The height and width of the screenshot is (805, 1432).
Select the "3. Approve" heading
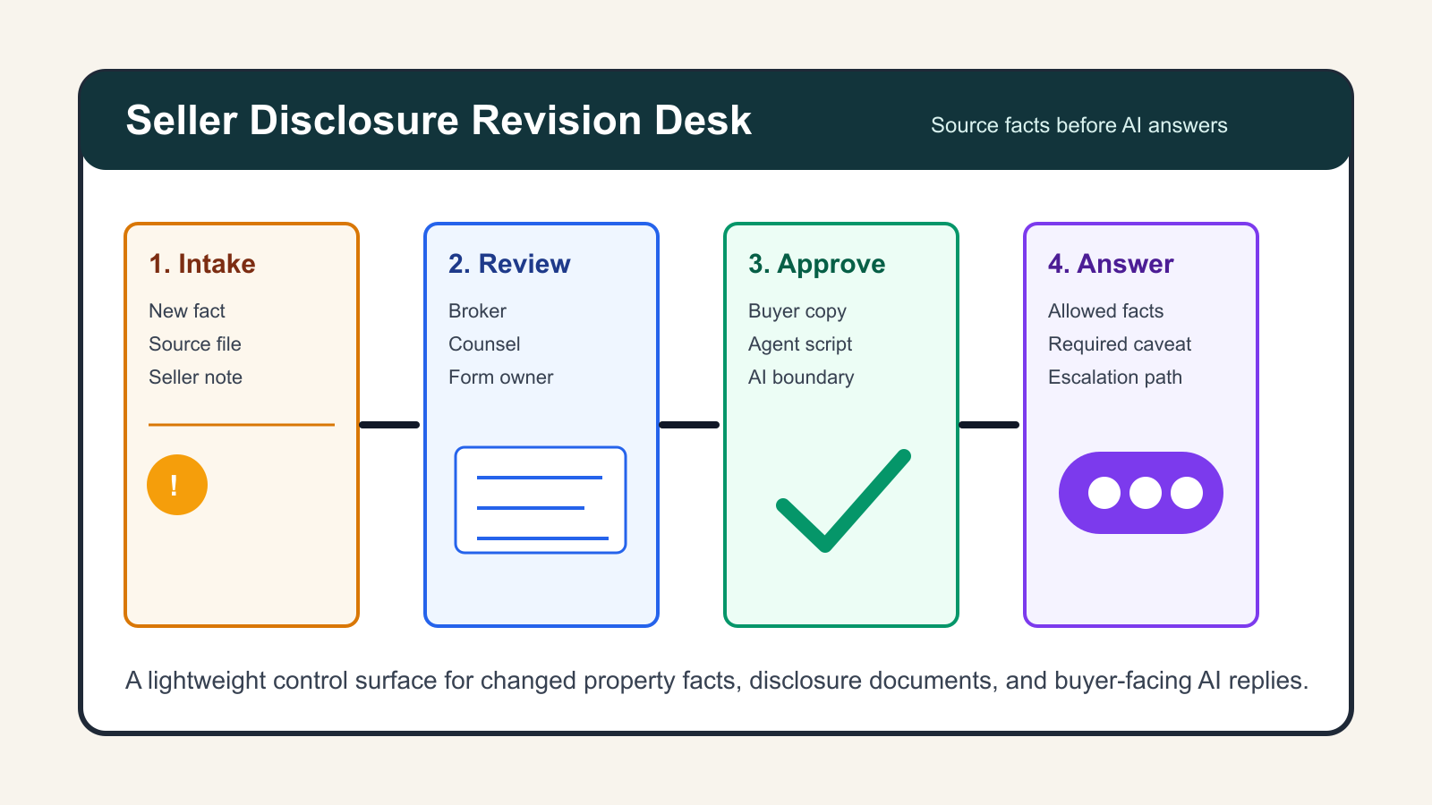pos(817,264)
